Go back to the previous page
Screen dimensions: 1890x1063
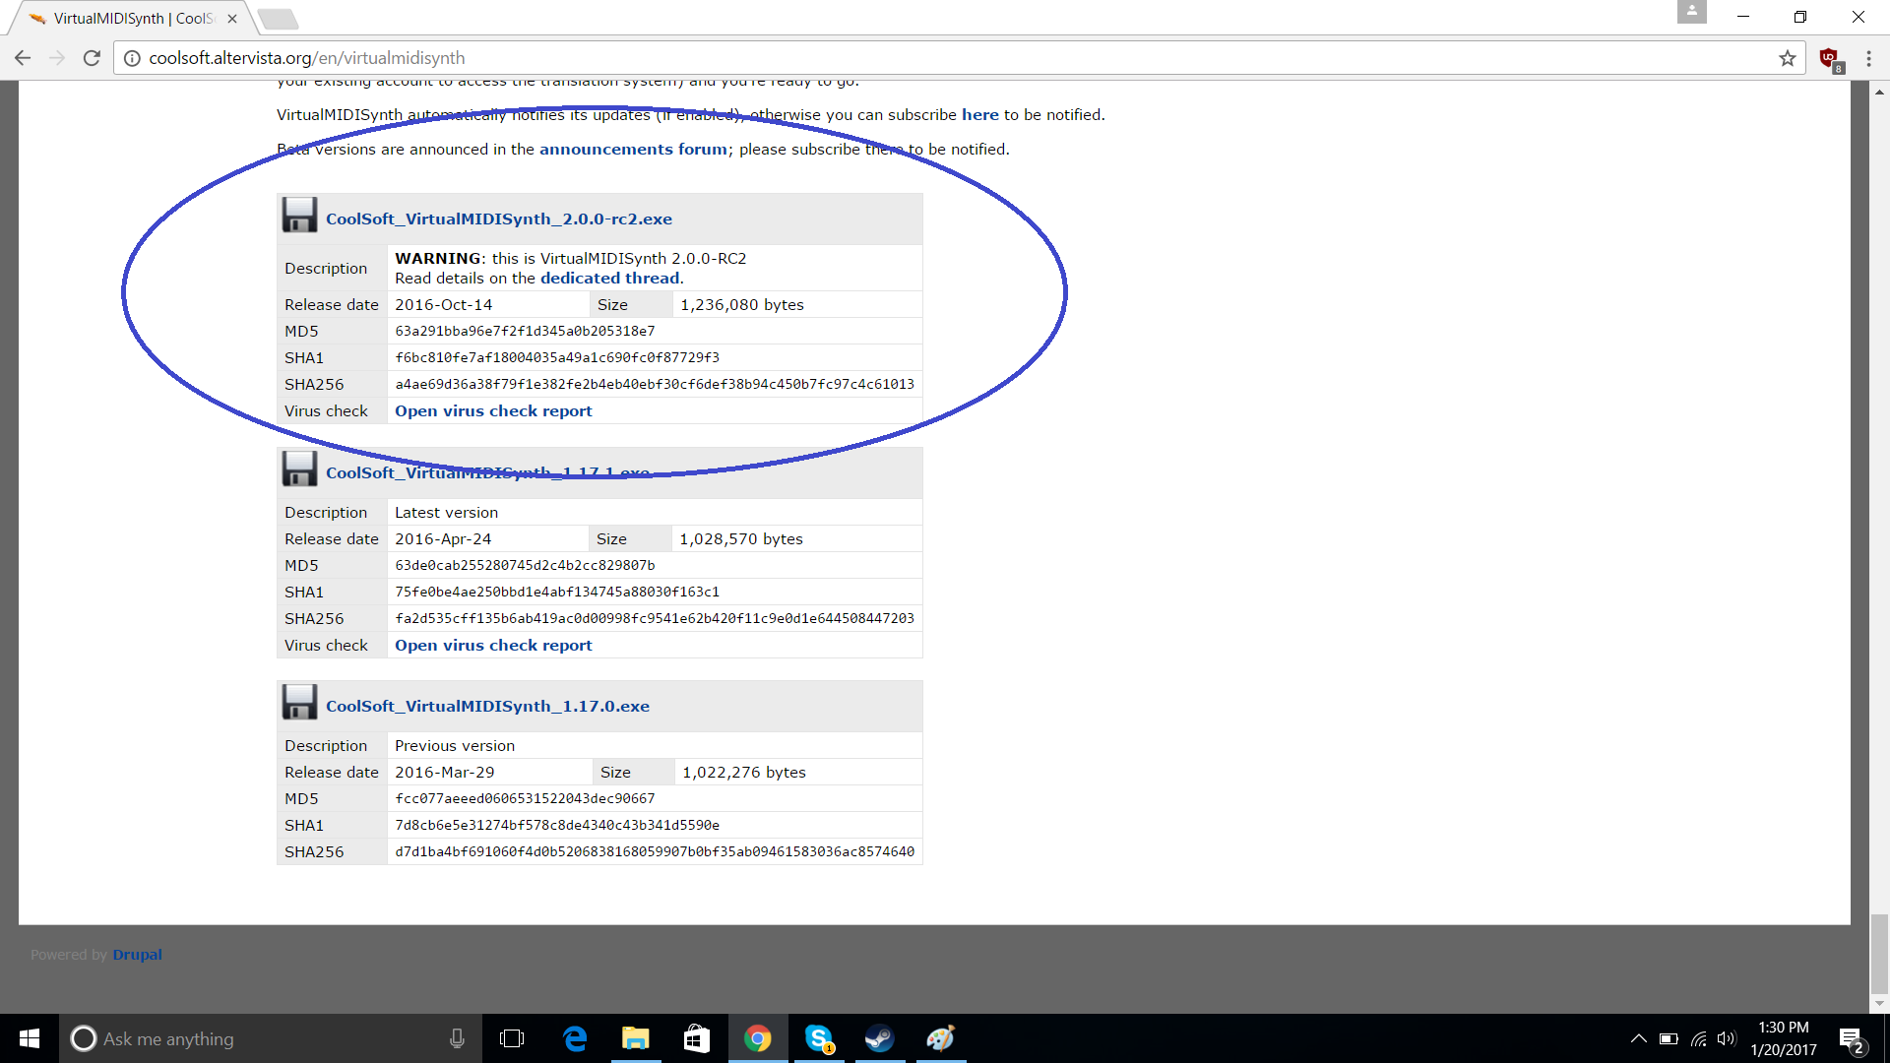pos(23,58)
